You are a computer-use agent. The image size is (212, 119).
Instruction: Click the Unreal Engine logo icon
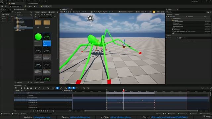coord(2,2)
